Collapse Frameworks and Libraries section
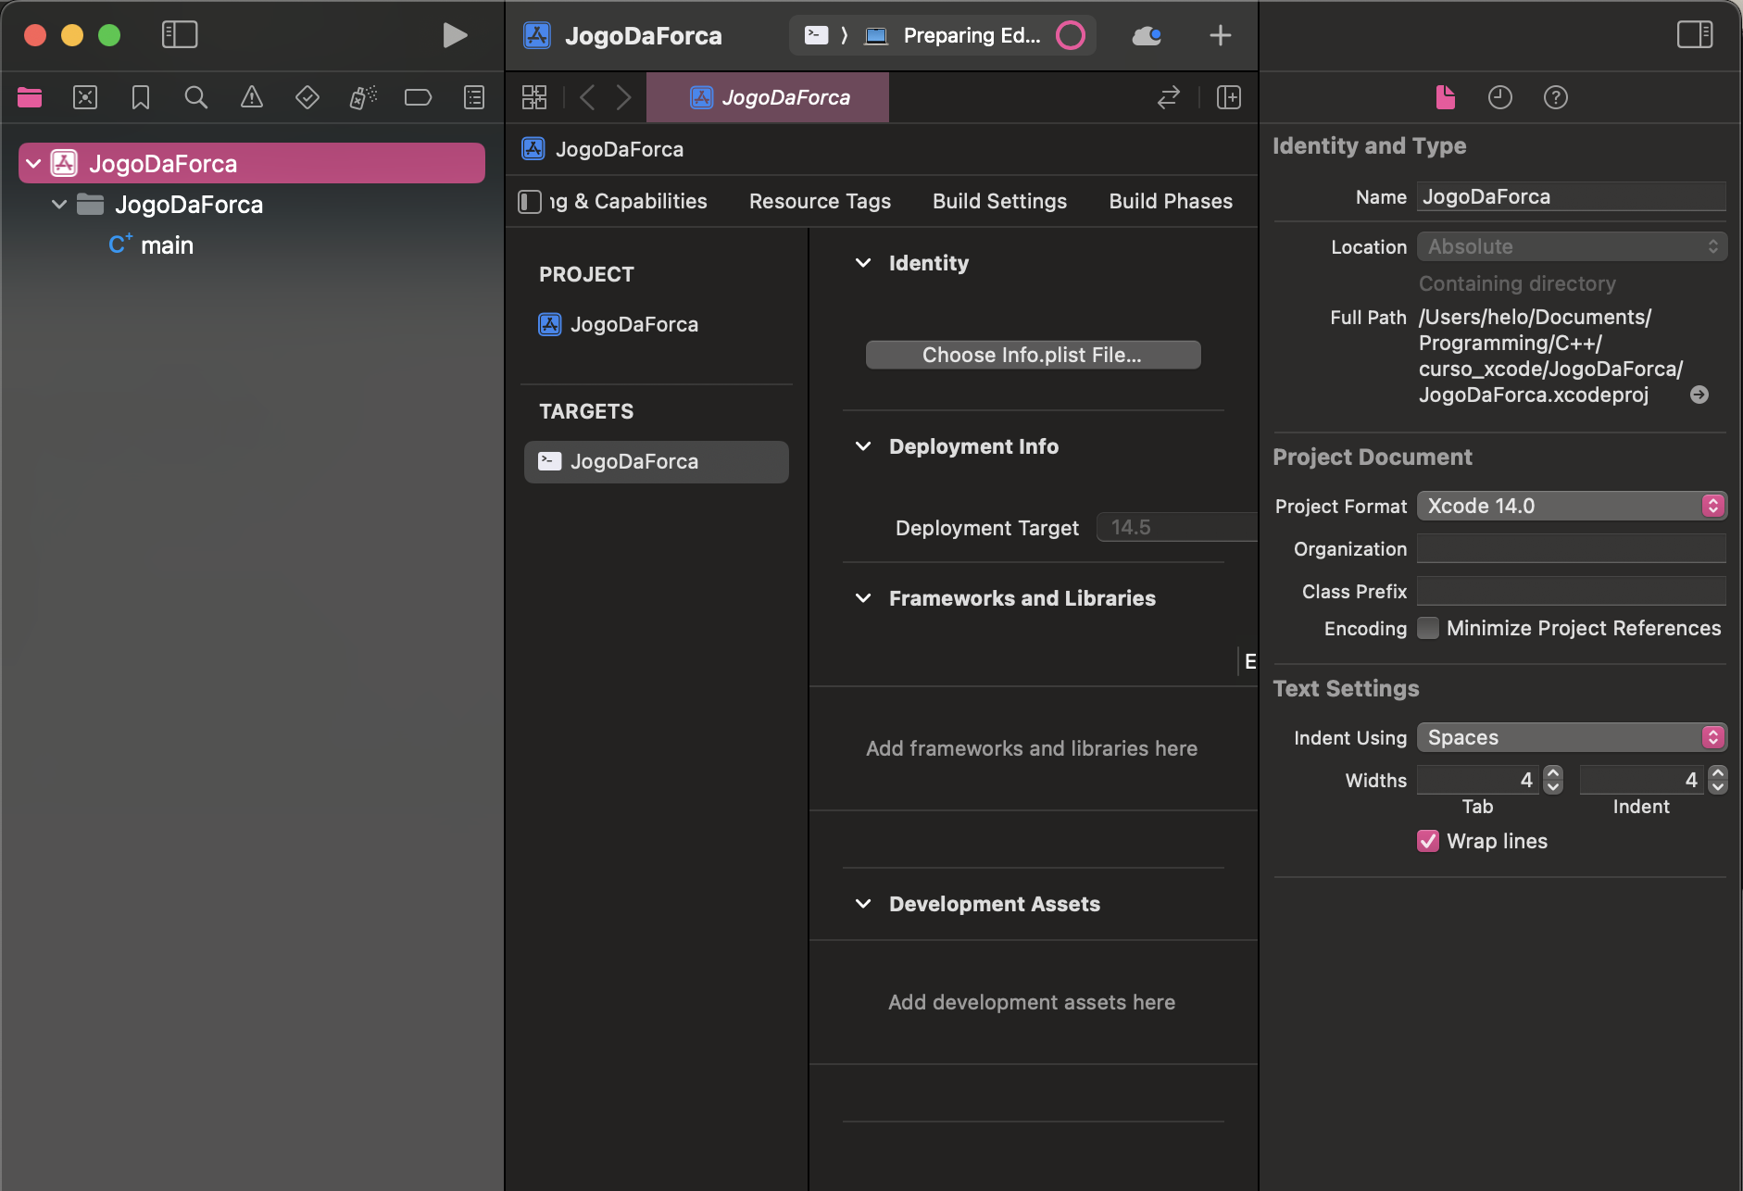 pos(863,598)
